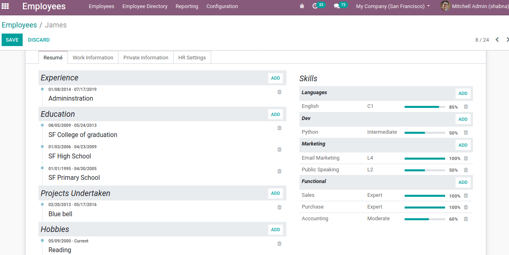Screen dimensions: 509x255
Task: Open the Blue bell project line
Action: click(x=60, y=214)
